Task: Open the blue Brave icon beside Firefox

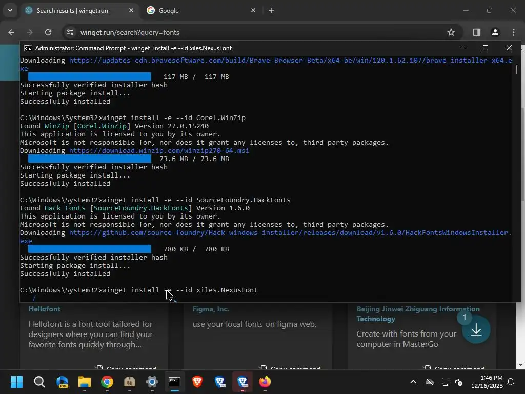Action: (x=243, y=382)
